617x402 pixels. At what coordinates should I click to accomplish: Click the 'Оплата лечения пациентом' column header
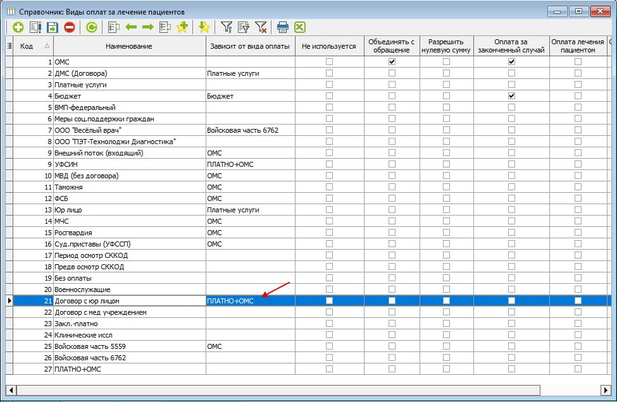(578, 46)
